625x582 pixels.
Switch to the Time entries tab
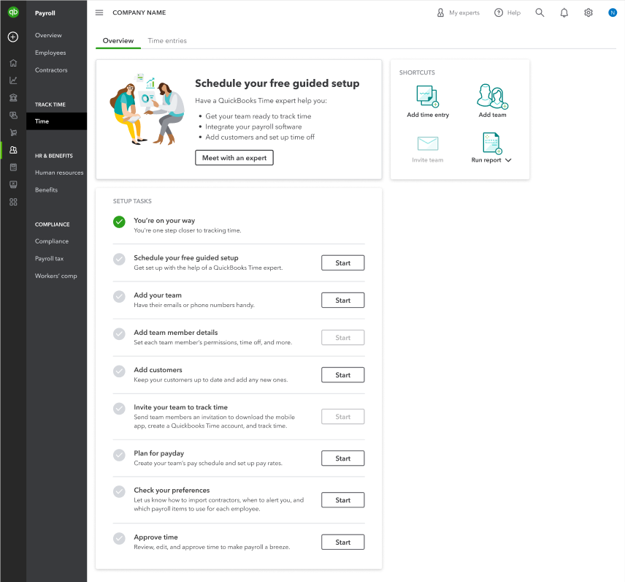click(x=167, y=41)
